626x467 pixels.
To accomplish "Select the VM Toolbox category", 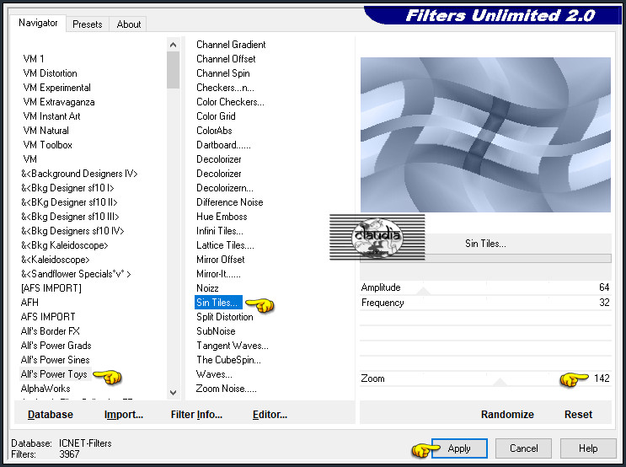I will click(48, 145).
